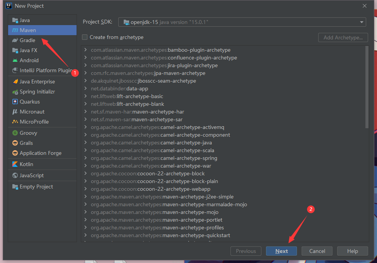Select camel-archetype-component row

[x=223, y=135]
